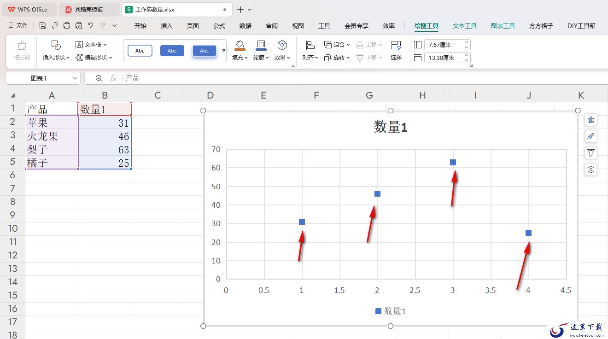Click the chart legend entry 数量1

pos(391,311)
